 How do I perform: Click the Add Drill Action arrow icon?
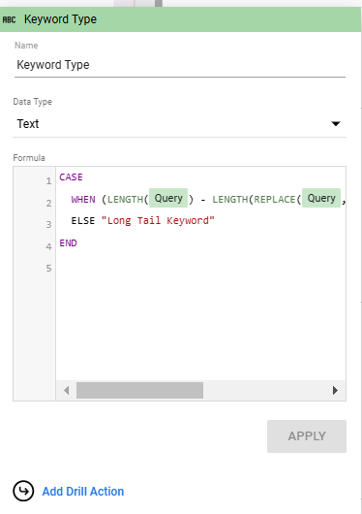point(23,491)
